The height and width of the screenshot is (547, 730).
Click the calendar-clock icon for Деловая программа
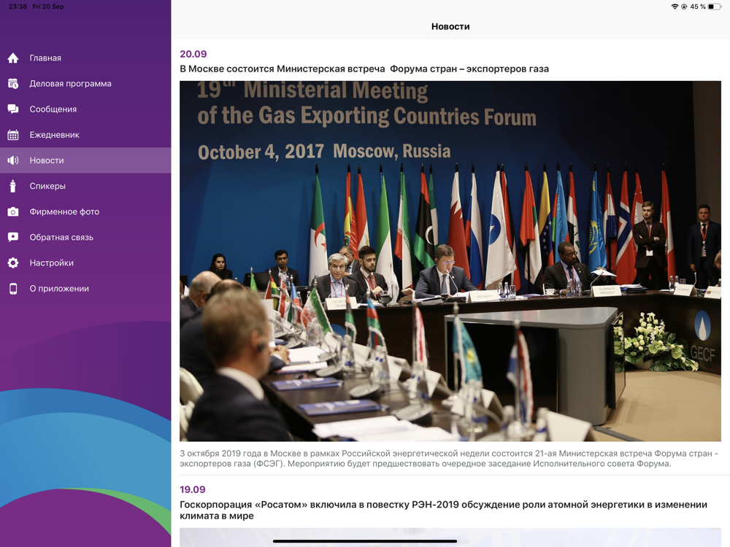click(13, 84)
